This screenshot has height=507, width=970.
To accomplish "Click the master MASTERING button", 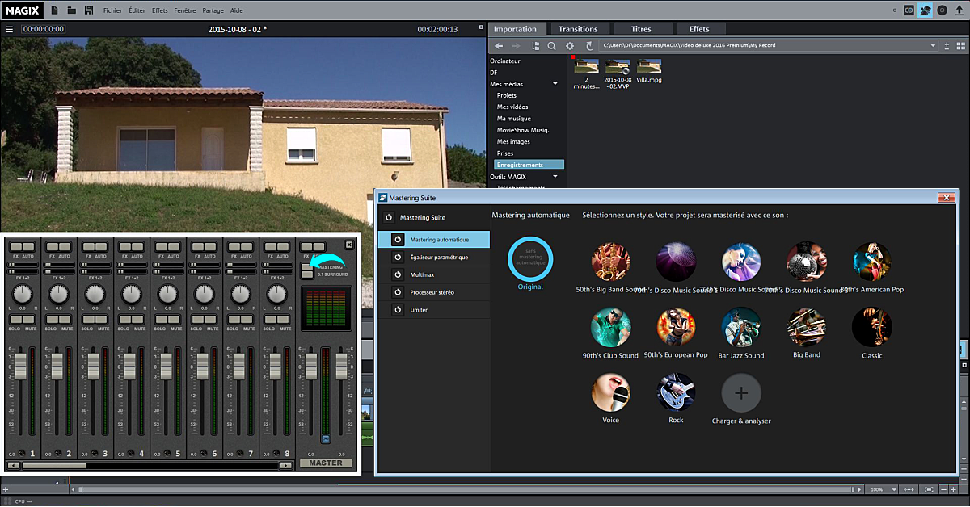I will 307,266.
